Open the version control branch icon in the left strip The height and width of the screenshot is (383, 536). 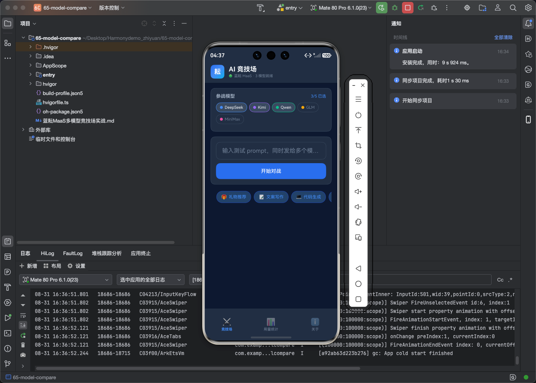coord(8,364)
